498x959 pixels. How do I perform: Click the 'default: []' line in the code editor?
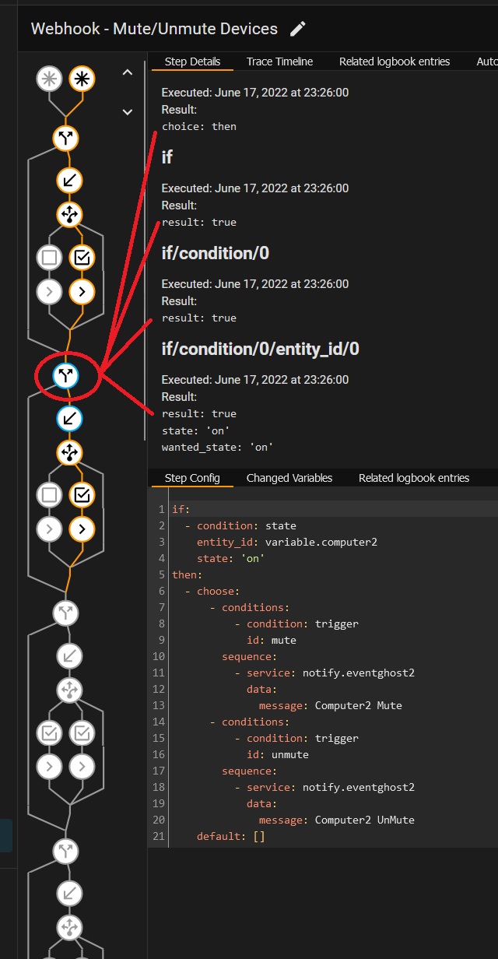(x=231, y=836)
